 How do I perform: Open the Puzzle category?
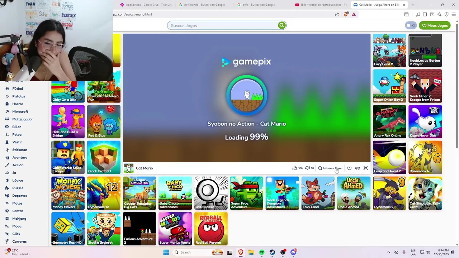[18, 188]
